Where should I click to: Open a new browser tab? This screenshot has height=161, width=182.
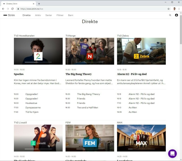click(x=39, y=4)
